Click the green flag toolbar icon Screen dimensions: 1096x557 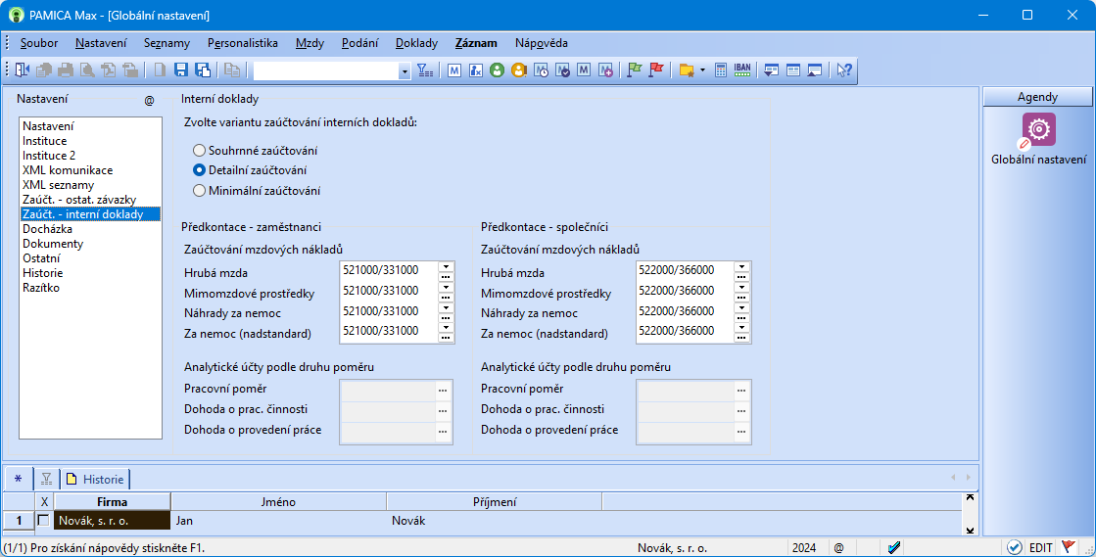click(x=634, y=70)
